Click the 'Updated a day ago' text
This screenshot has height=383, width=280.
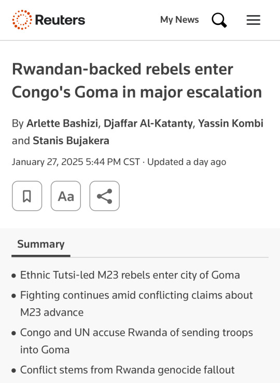pyautogui.click(x=187, y=162)
